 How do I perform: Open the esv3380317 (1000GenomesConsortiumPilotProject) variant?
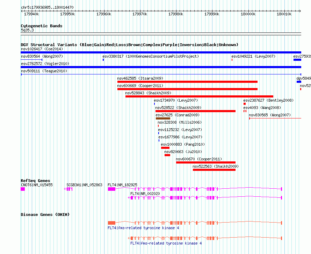(x=151, y=56)
